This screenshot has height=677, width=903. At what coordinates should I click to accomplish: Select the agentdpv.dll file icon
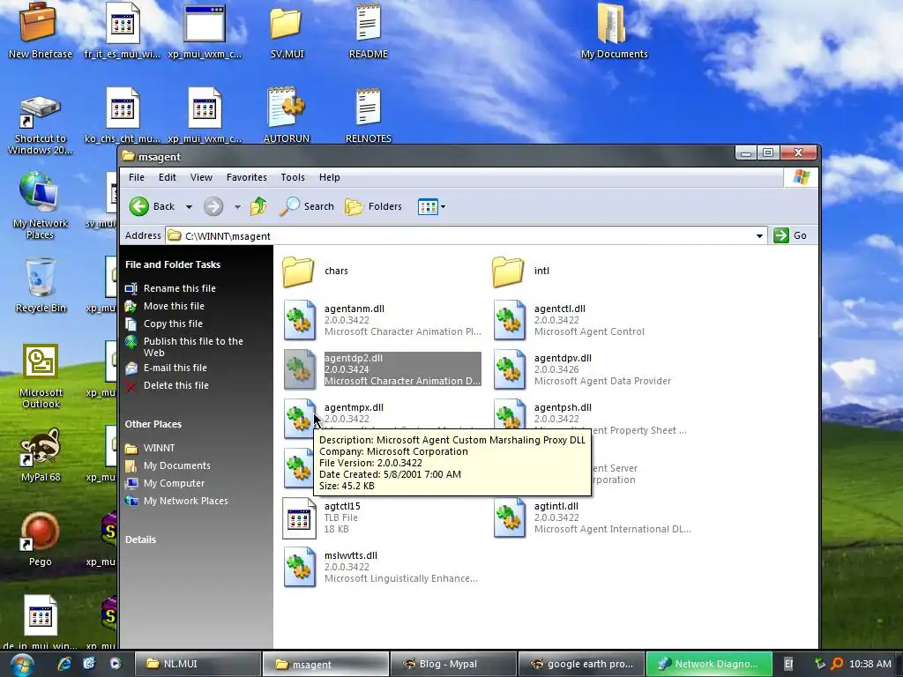[509, 369]
